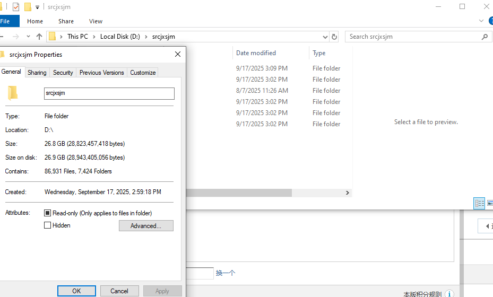Viewport: 493px width, 297px height.
Task: Click the Forward navigation arrow
Action: 16,37
